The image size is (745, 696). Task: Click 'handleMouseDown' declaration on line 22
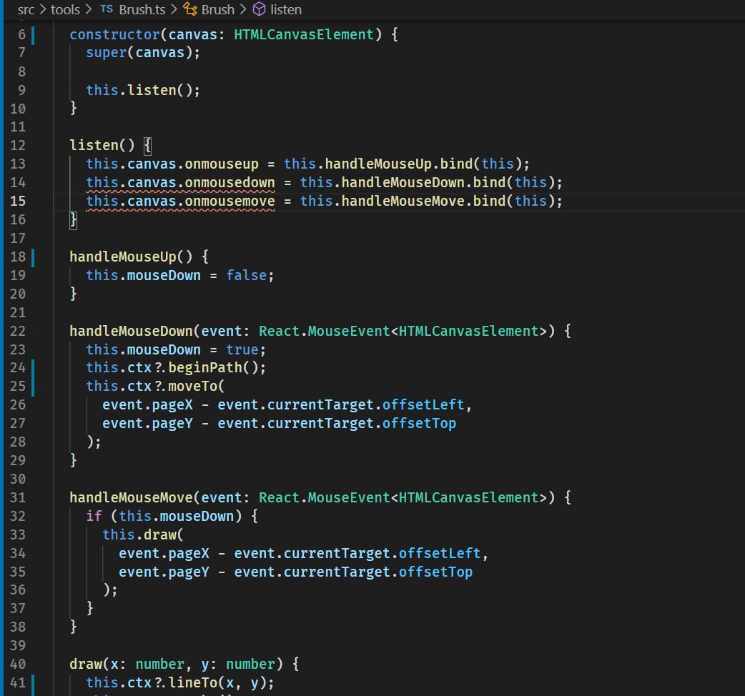pos(131,332)
